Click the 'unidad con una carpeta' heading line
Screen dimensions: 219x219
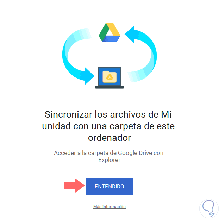(108, 126)
